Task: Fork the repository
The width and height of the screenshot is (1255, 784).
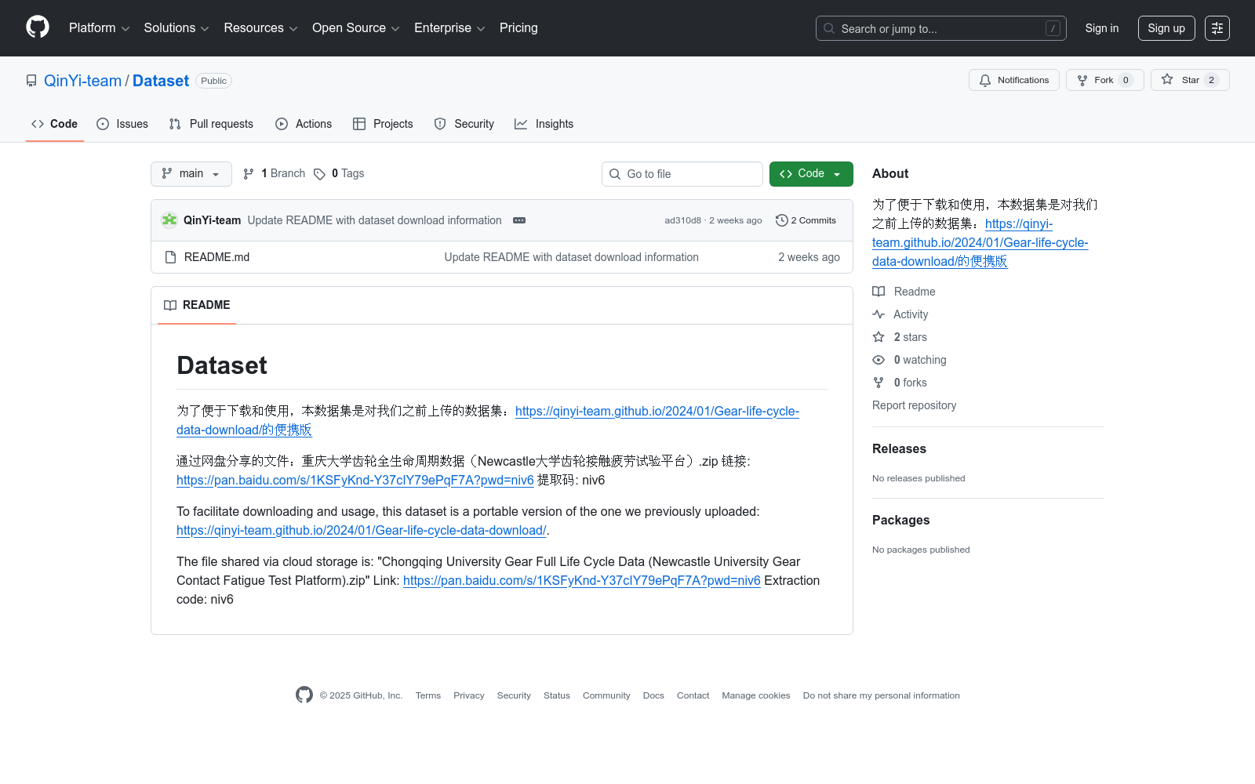Action: [x=1104, y=80]
